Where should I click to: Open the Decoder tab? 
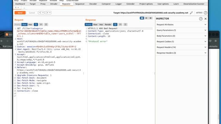pos(93,4)
